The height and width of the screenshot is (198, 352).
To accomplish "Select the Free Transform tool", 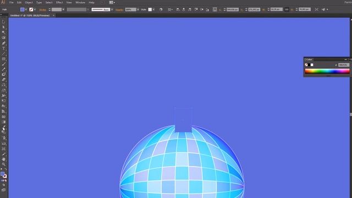I will tap(3, 101).
